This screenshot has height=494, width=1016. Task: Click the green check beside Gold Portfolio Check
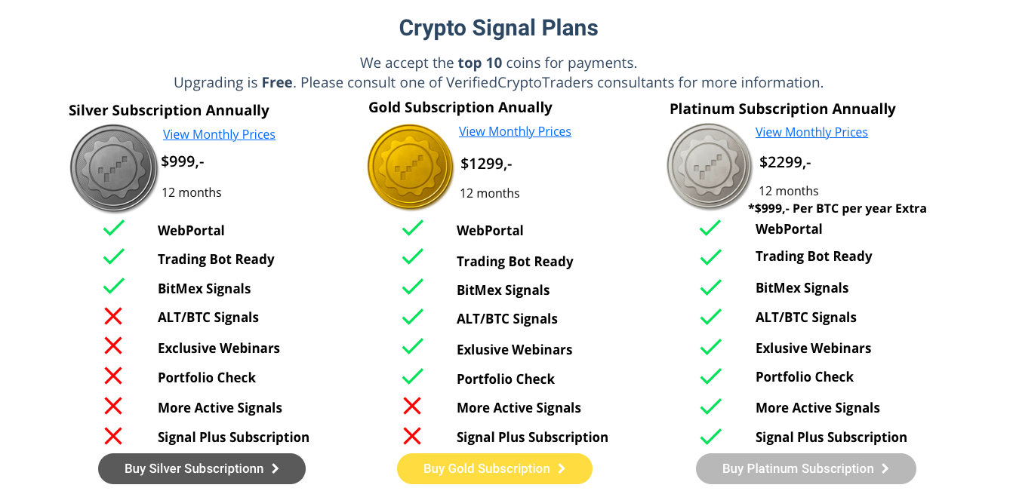tap(412, 376)
